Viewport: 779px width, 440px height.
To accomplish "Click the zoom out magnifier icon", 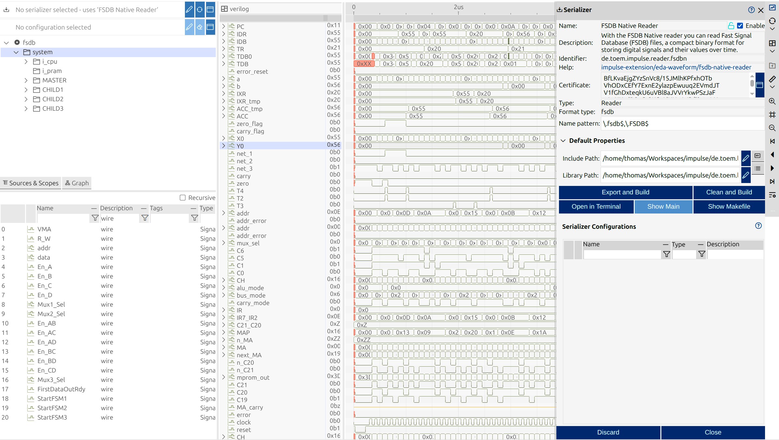I will tap(772, 128).
